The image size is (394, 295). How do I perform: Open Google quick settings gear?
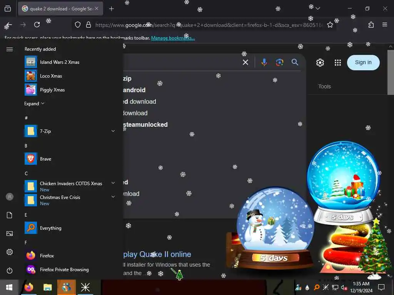(x=320, y=63)
